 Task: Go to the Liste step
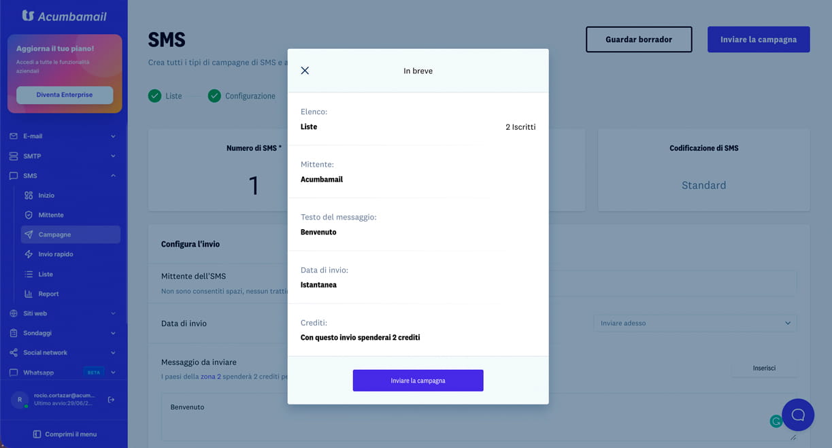(x=173, y=96)
